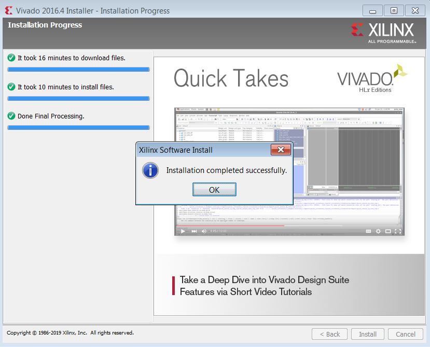Mute the video using the speaker icon
Screen dimensions: 430x347
(x=204, y=231)
